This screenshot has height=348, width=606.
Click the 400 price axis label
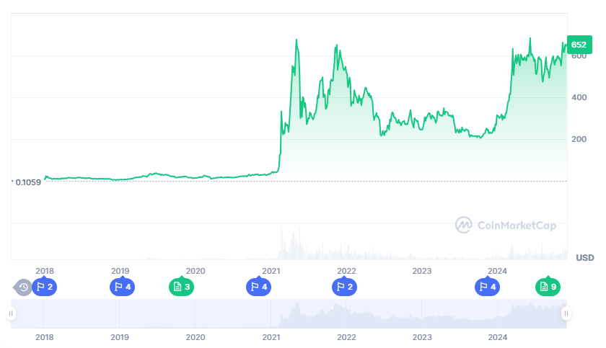pos(579,97)
